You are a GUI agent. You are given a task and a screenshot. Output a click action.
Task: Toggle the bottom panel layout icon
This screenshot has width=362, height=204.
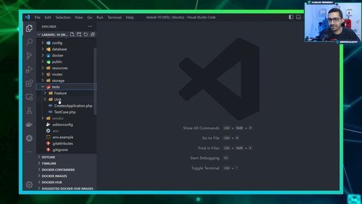[x=299, y=17]
